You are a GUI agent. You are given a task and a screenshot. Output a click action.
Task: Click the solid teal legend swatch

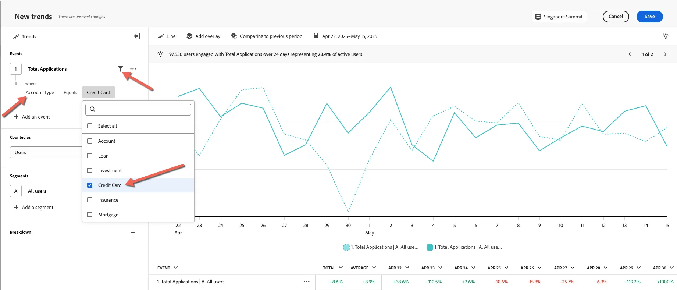point(430,247)
